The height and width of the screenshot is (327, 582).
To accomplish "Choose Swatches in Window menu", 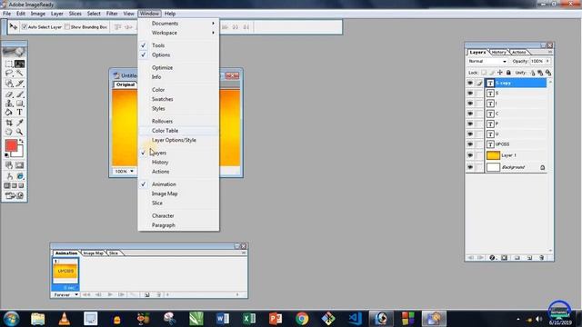I will click(x=178, y=99).
